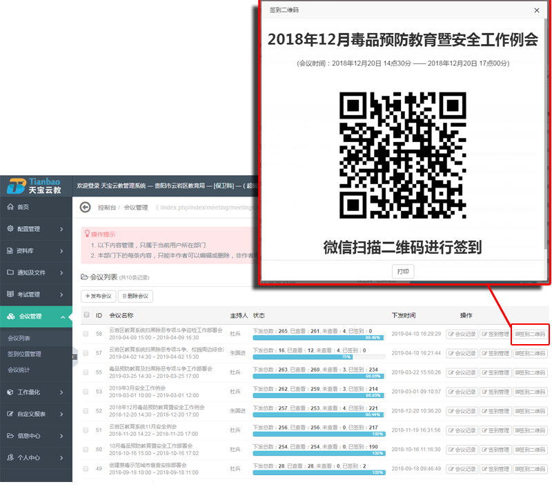This screenshot has height=491, width=552.
Task: Expand the 配置管理 menu chevron
Action: (61, 229)
